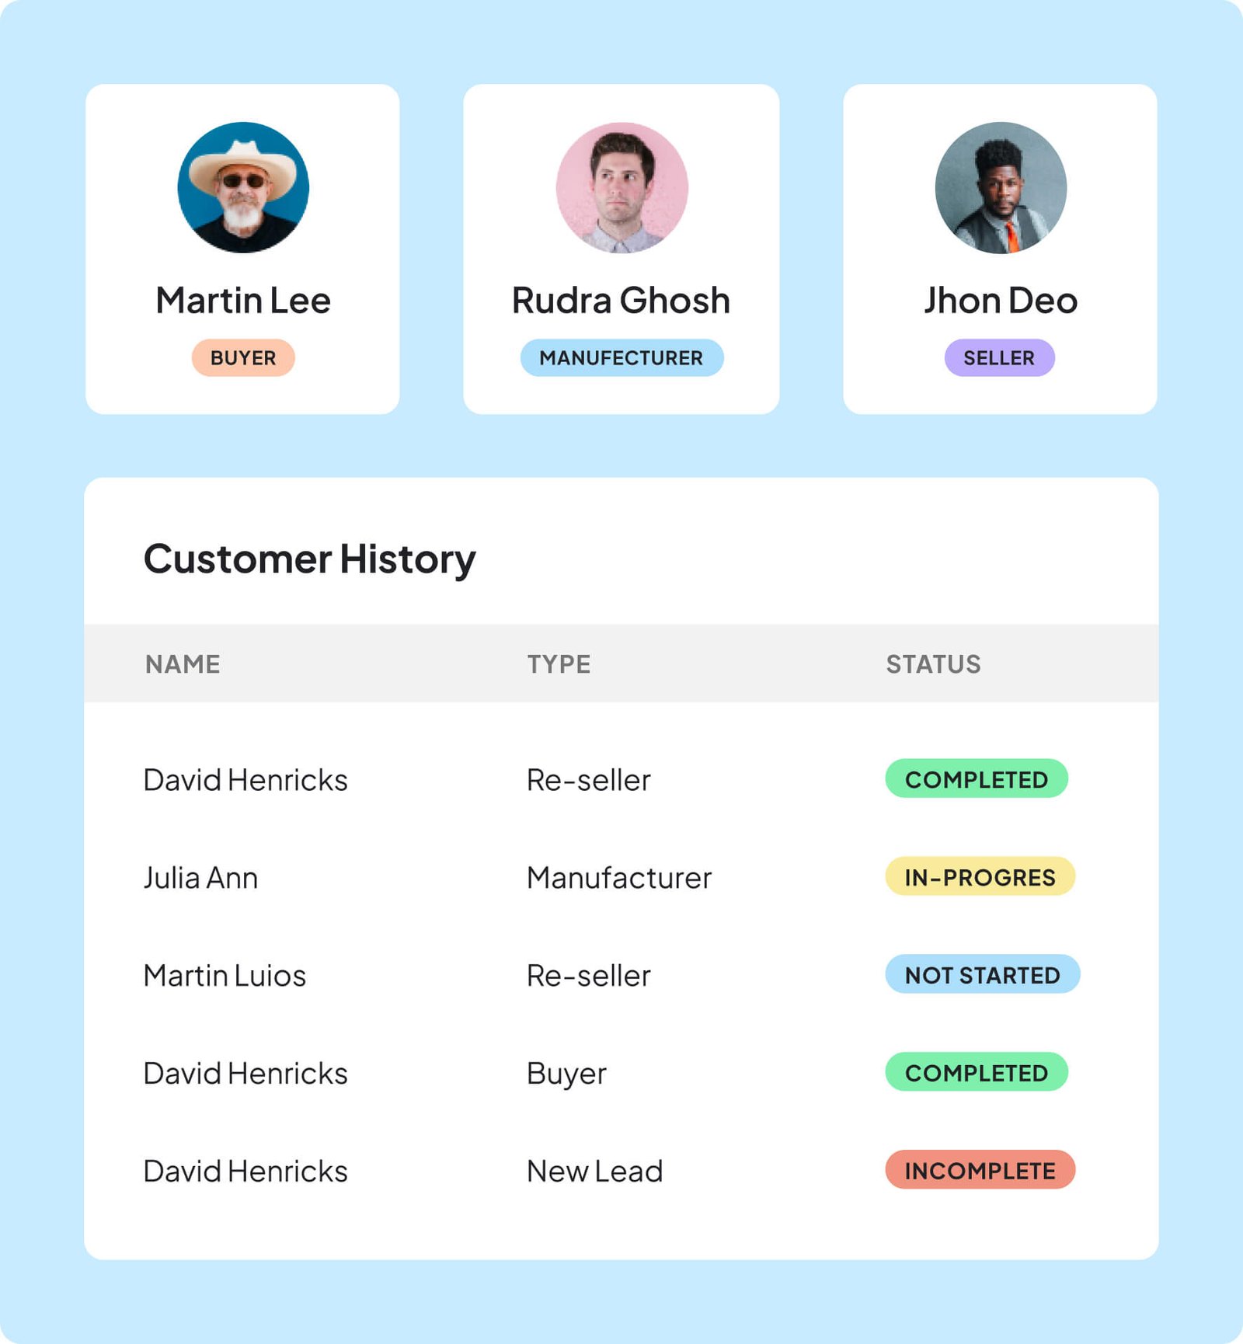
Task: Open Rudra Ghosh's profile photo
Action: pyautogui.click(x=621, y=187)
